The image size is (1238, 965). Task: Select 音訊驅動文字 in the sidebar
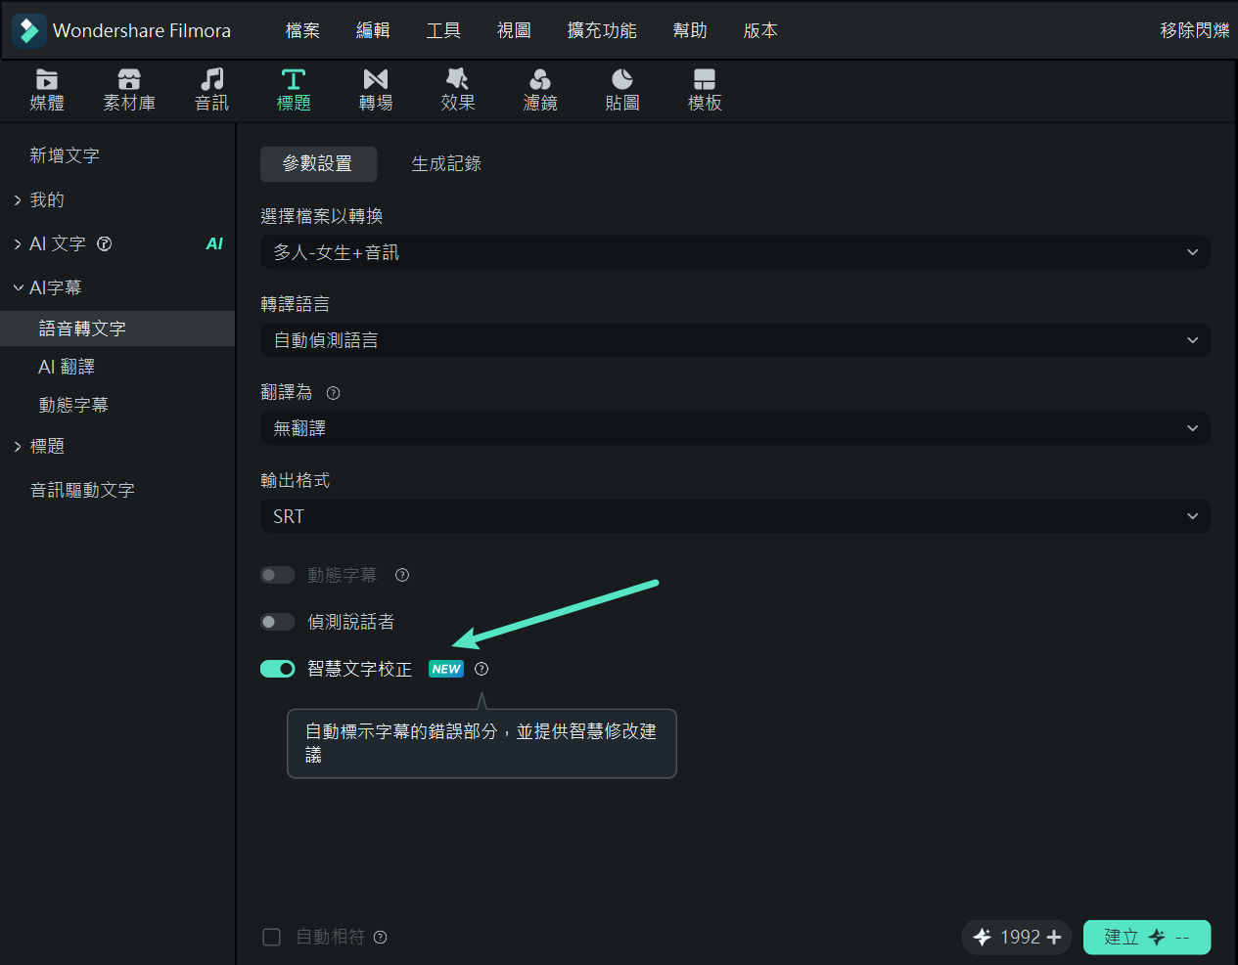82,490
